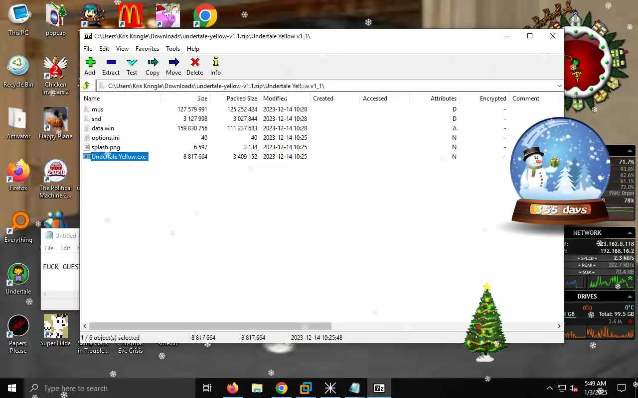Collapse the NETWORK gadget panel
Image resolution: width=638 pixels, height=398 pixels.
coord(630,232)
